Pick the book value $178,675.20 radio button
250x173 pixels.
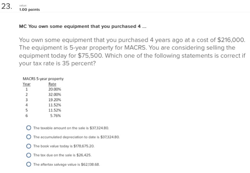[x=29, y=146]
